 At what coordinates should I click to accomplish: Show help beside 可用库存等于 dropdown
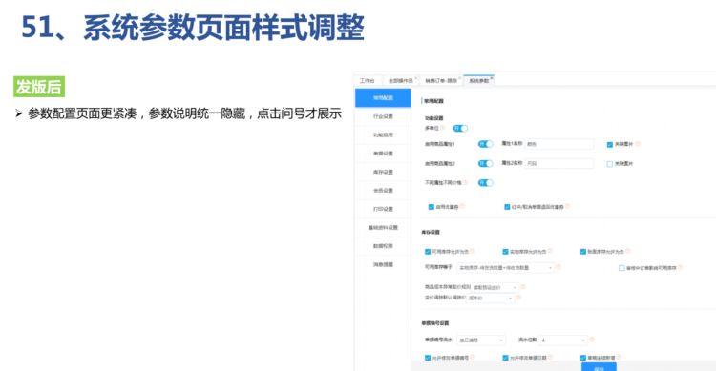click(558, 267)
